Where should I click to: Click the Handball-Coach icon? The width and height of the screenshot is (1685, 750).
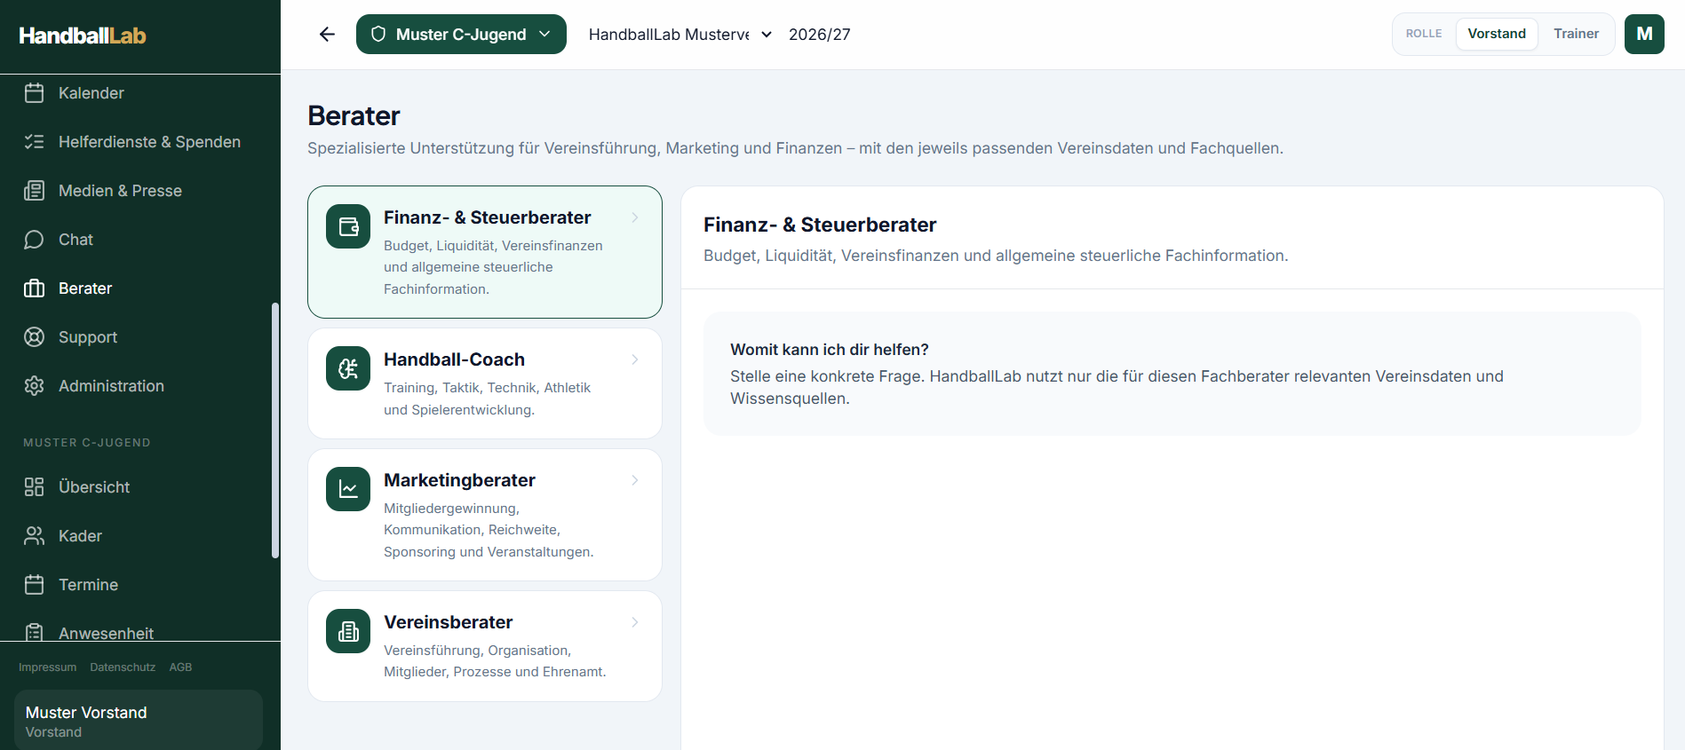pos(348,368)
